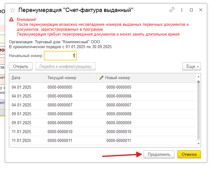Maximize the Перенумерация dialog window

pyautogui.click(x=191, y=10)
